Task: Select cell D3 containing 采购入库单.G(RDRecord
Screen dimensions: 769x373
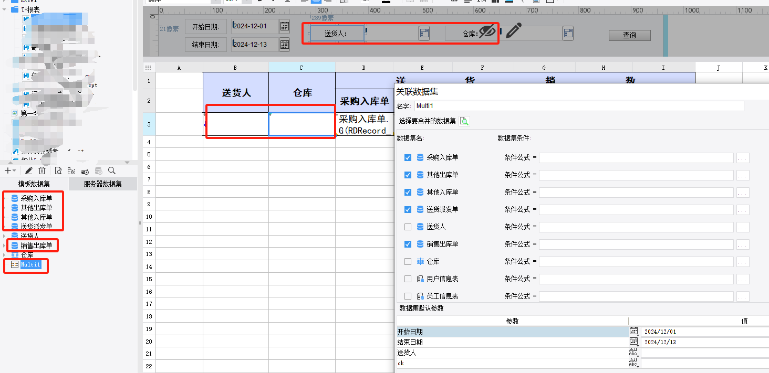Action: [x=364, y=124]
